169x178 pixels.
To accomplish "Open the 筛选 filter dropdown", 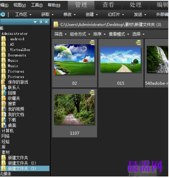I will [x=60, y=34].
